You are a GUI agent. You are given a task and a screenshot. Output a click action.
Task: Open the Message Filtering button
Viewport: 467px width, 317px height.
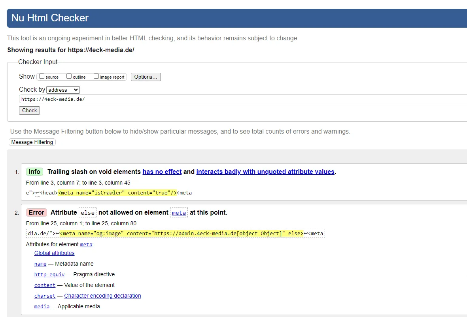[32, 142]
